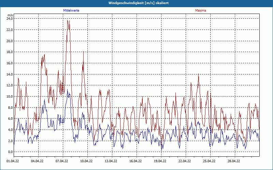Click the 18,0 y-axis value
The width and height of the screenshot is (273, 170).
(x=10, y=52)
